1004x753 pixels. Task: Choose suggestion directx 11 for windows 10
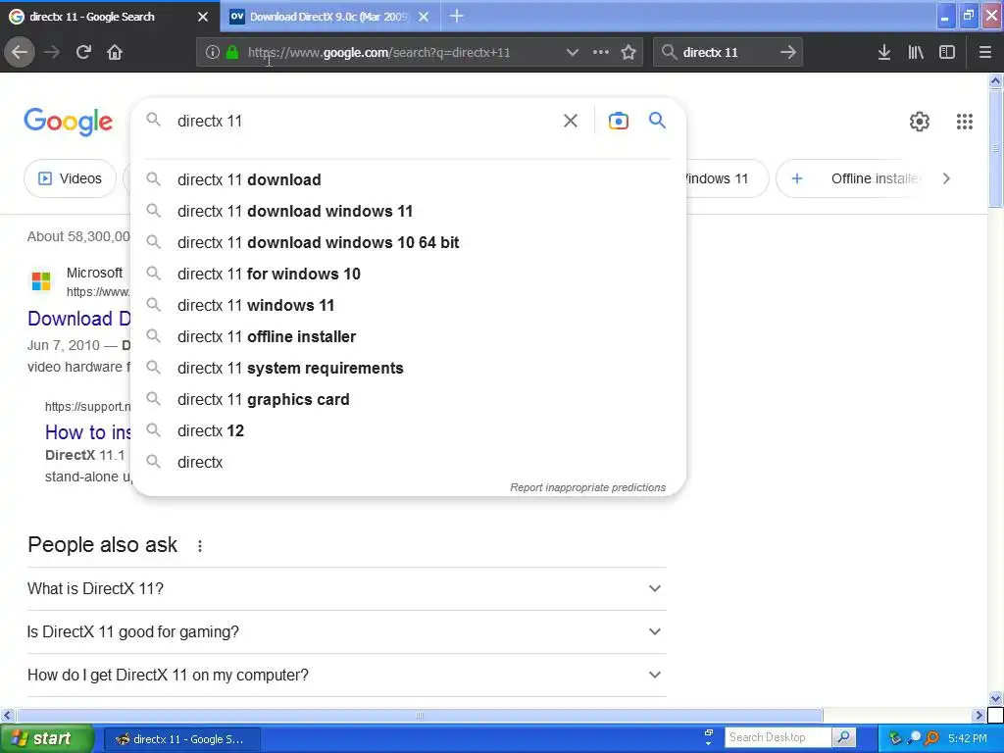tap(408, 275)
